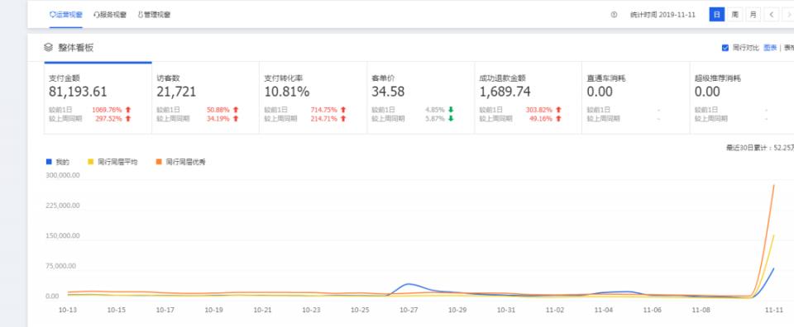Click the 最近30日累计 summary text
Screen dimensions: 794x327
tap(759, 148)
